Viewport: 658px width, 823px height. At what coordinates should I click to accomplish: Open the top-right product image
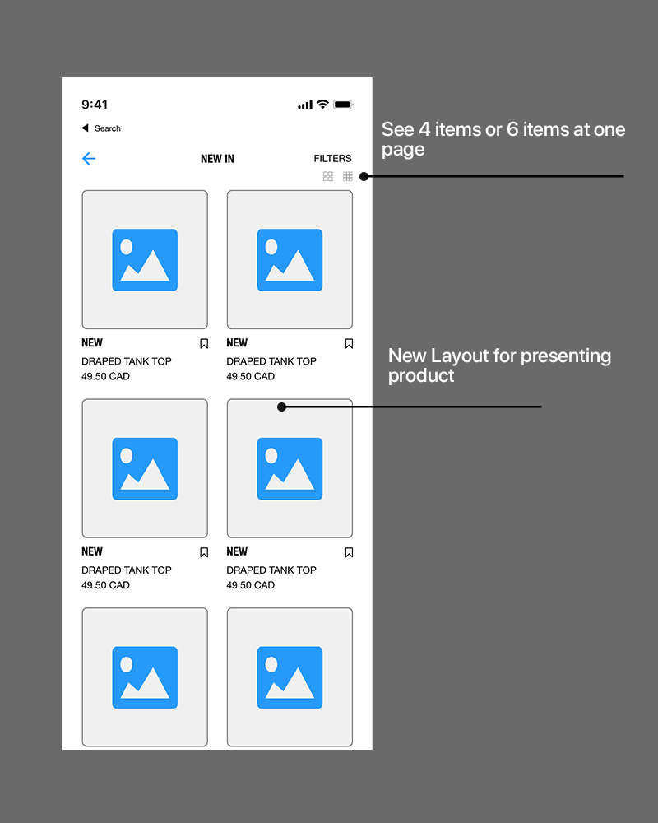290,260
